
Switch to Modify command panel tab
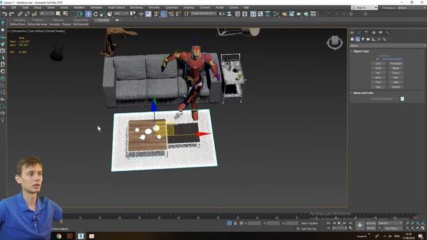coord(359,33)
